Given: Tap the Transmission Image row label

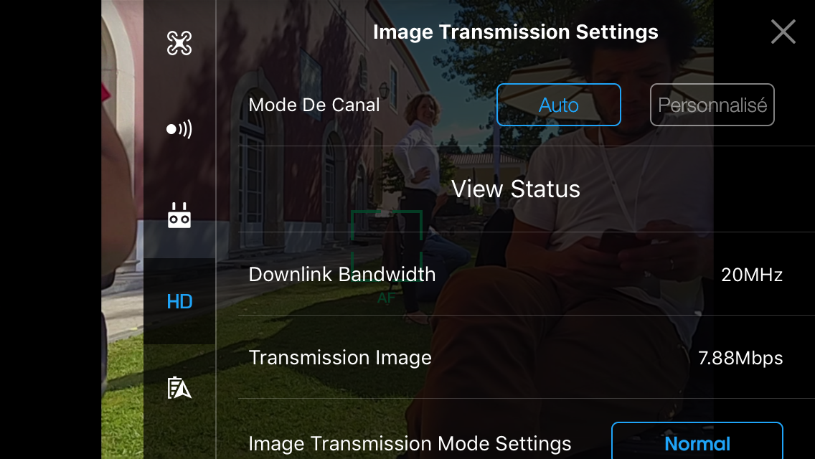Looking at the screenshot, I should 340,358.
